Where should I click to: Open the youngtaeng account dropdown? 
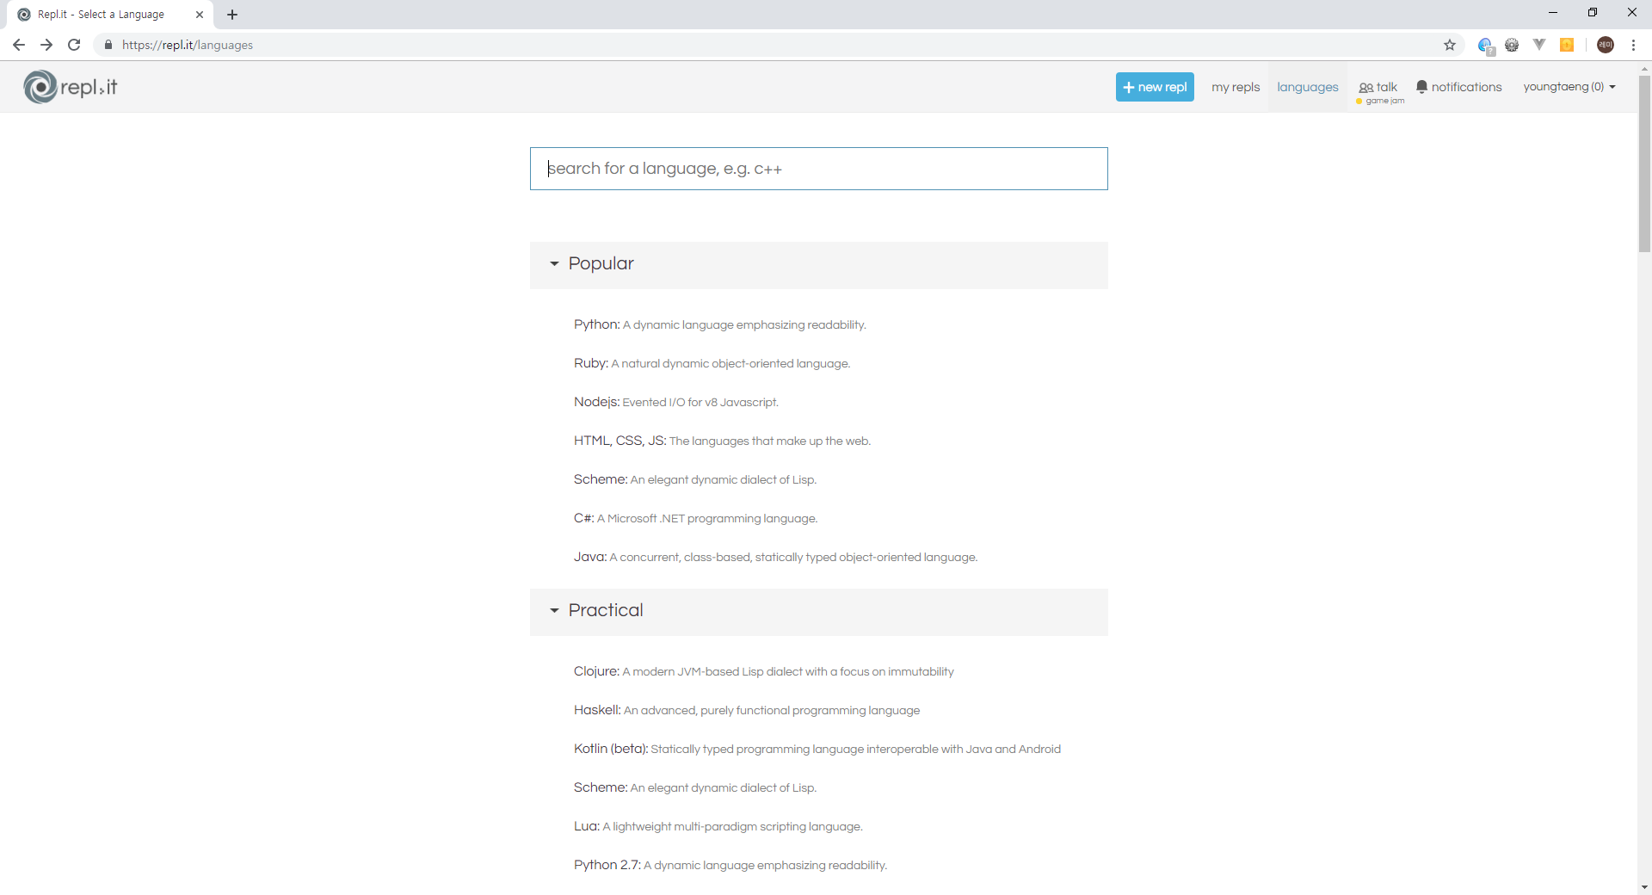[1569, 87]
